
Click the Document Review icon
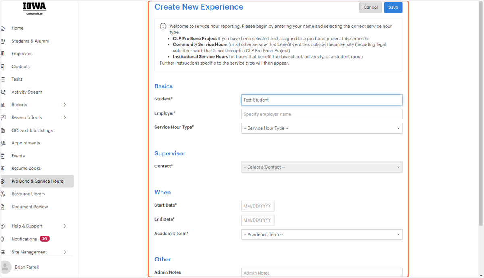(x=3, y=207)
